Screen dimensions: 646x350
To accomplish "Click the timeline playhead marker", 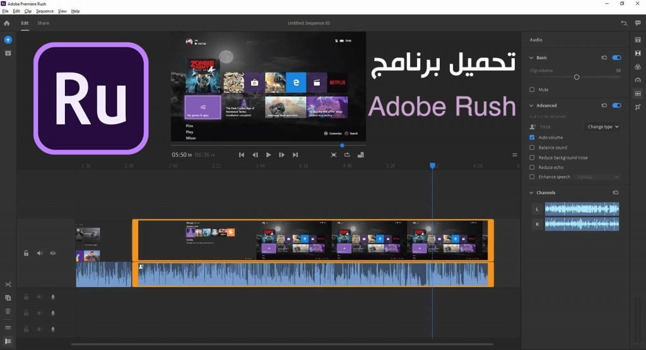I will 432,165.
